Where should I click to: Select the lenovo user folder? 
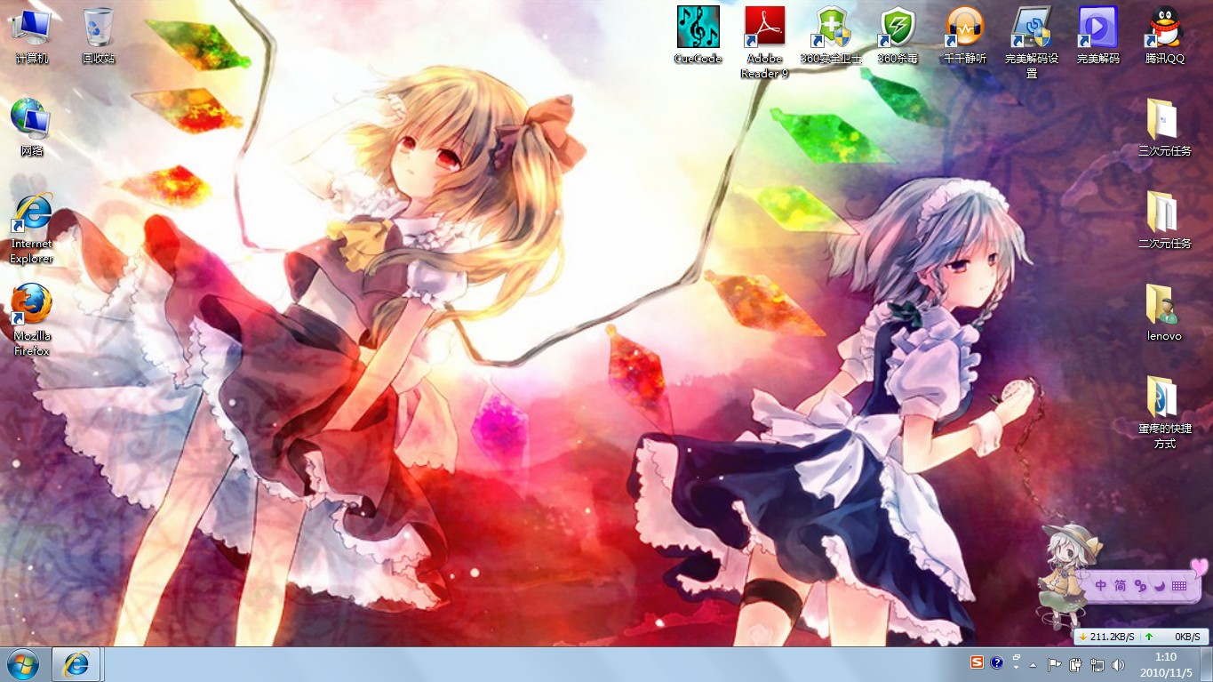pyautogui.click(x=1165, y=311)
